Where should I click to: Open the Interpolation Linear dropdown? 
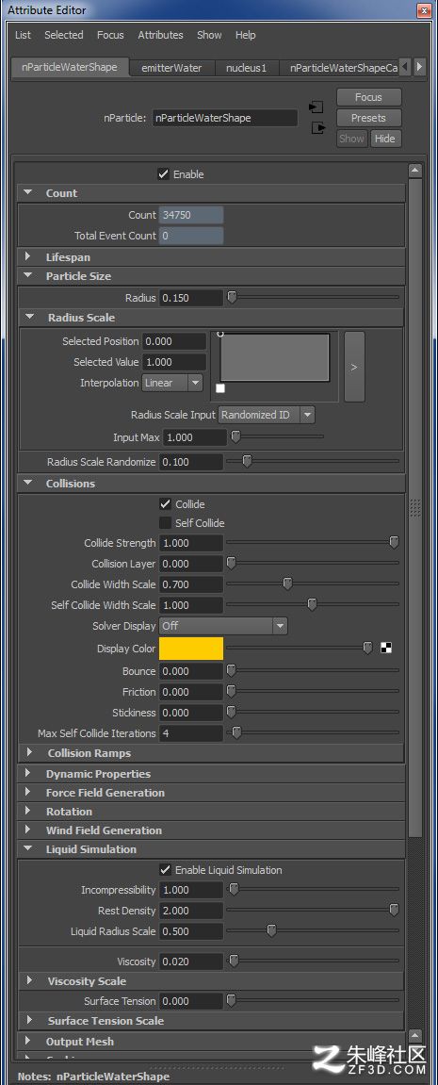click(172, 383)
